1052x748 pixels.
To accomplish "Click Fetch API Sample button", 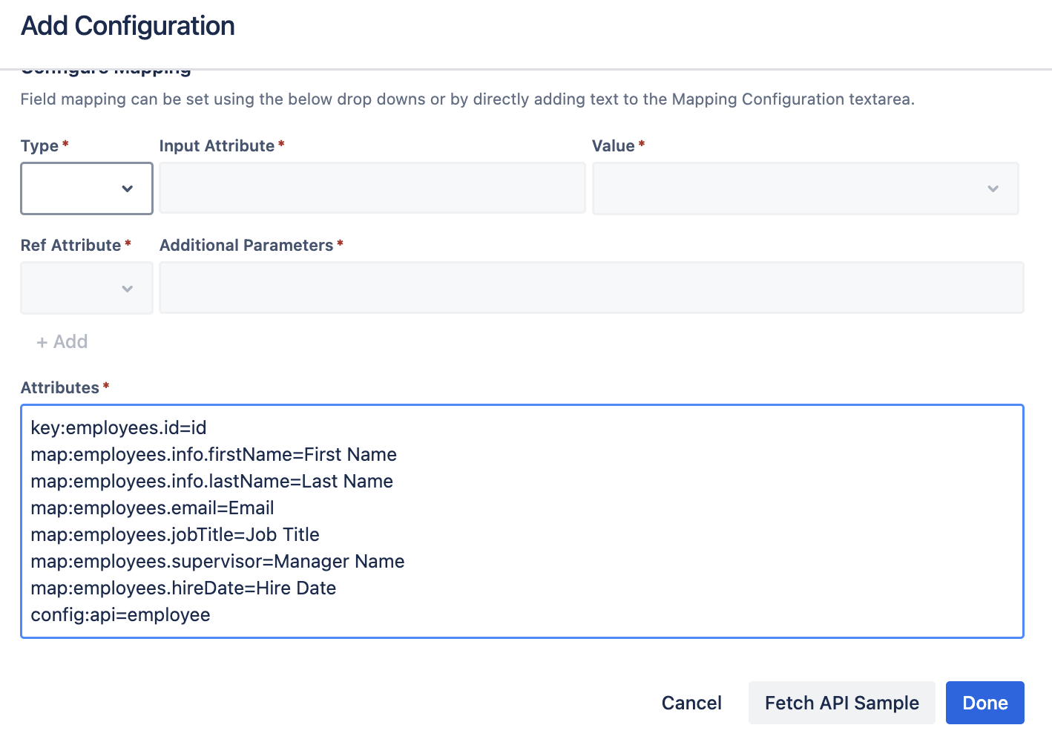I will click(x=842, y=703).
